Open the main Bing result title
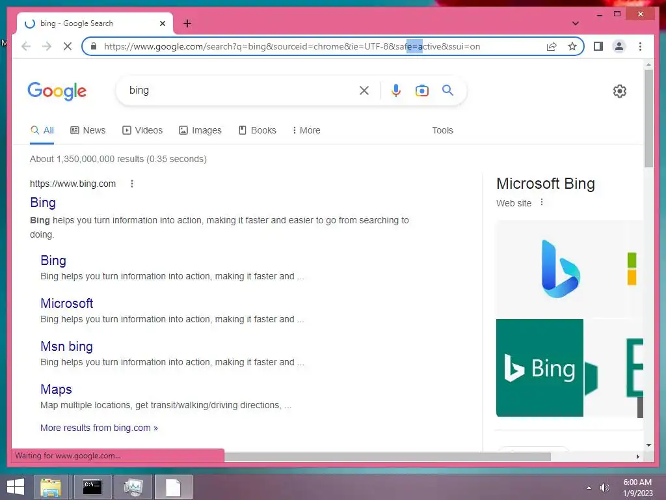 coord(43,203)
